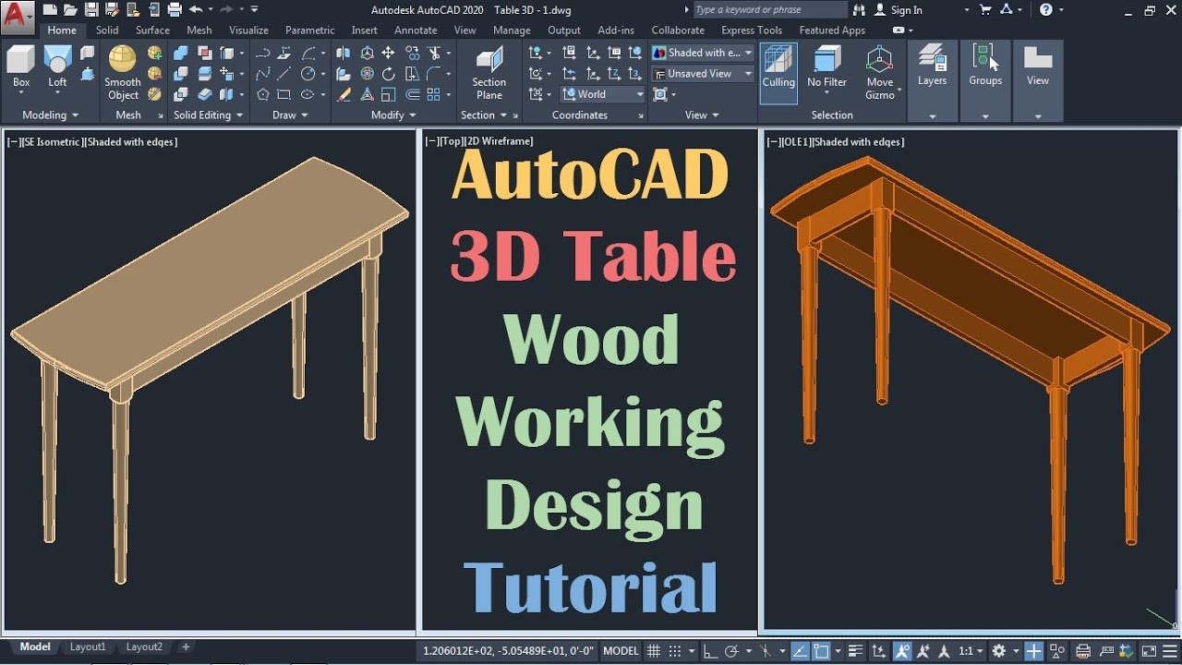Switch to the Visualize ribbon tab
The width and height of the screenshot is (1182, 665).
(248, 30)
